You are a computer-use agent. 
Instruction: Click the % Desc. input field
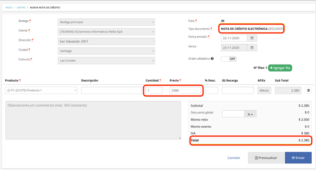tap(211, 90)
